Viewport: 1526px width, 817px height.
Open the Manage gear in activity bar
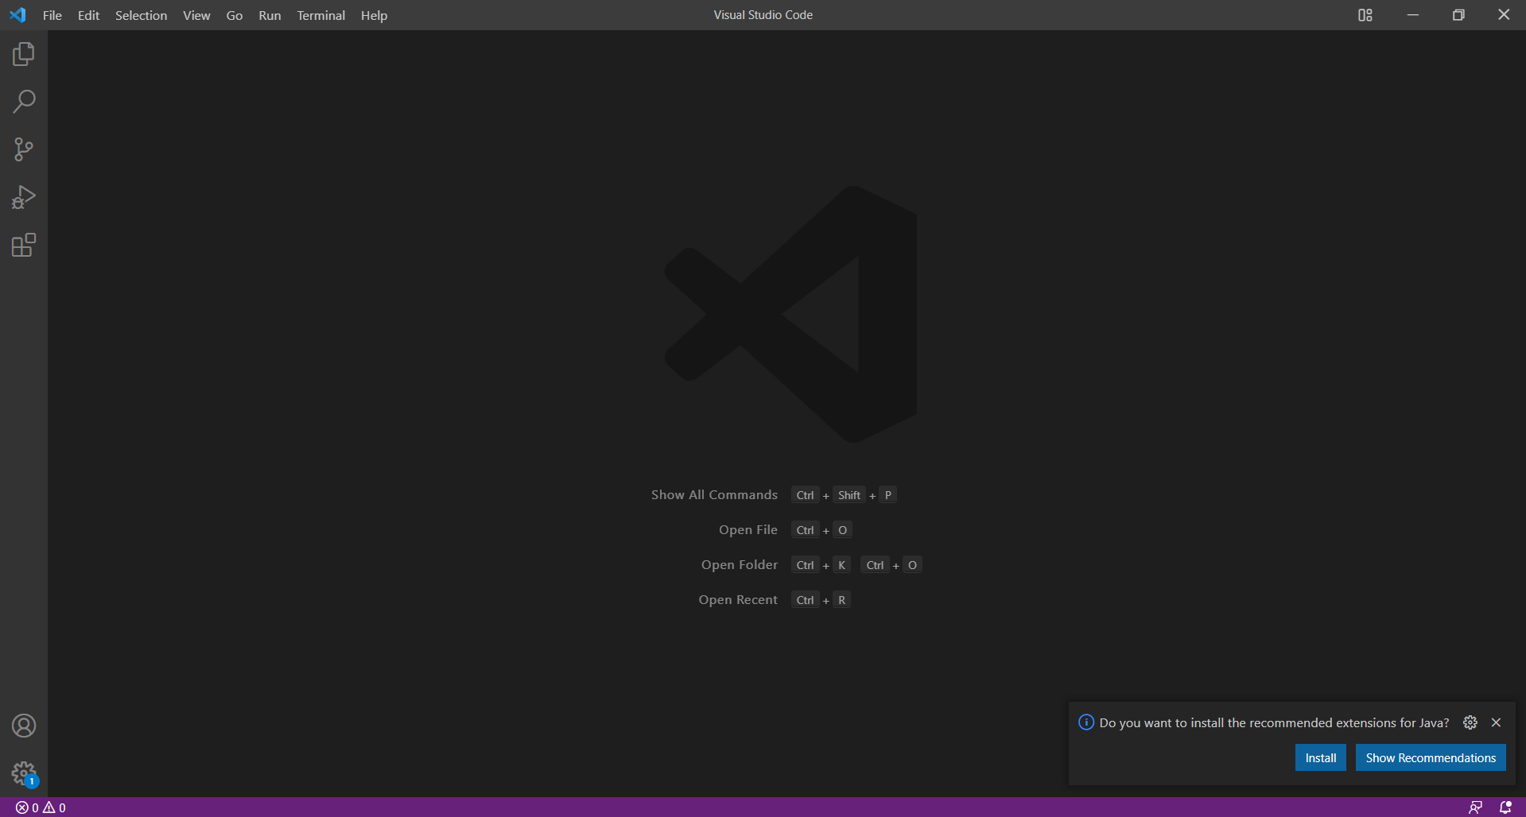24,772
